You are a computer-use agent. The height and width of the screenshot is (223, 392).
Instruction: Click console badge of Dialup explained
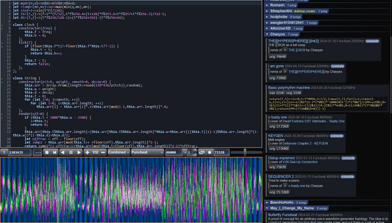pos(348,158)
